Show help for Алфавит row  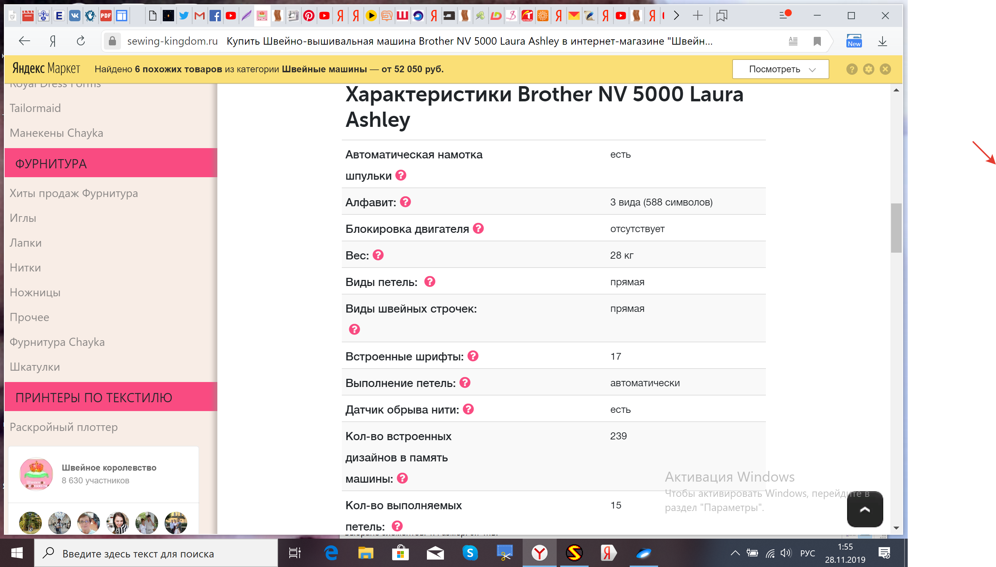[406, 202]
